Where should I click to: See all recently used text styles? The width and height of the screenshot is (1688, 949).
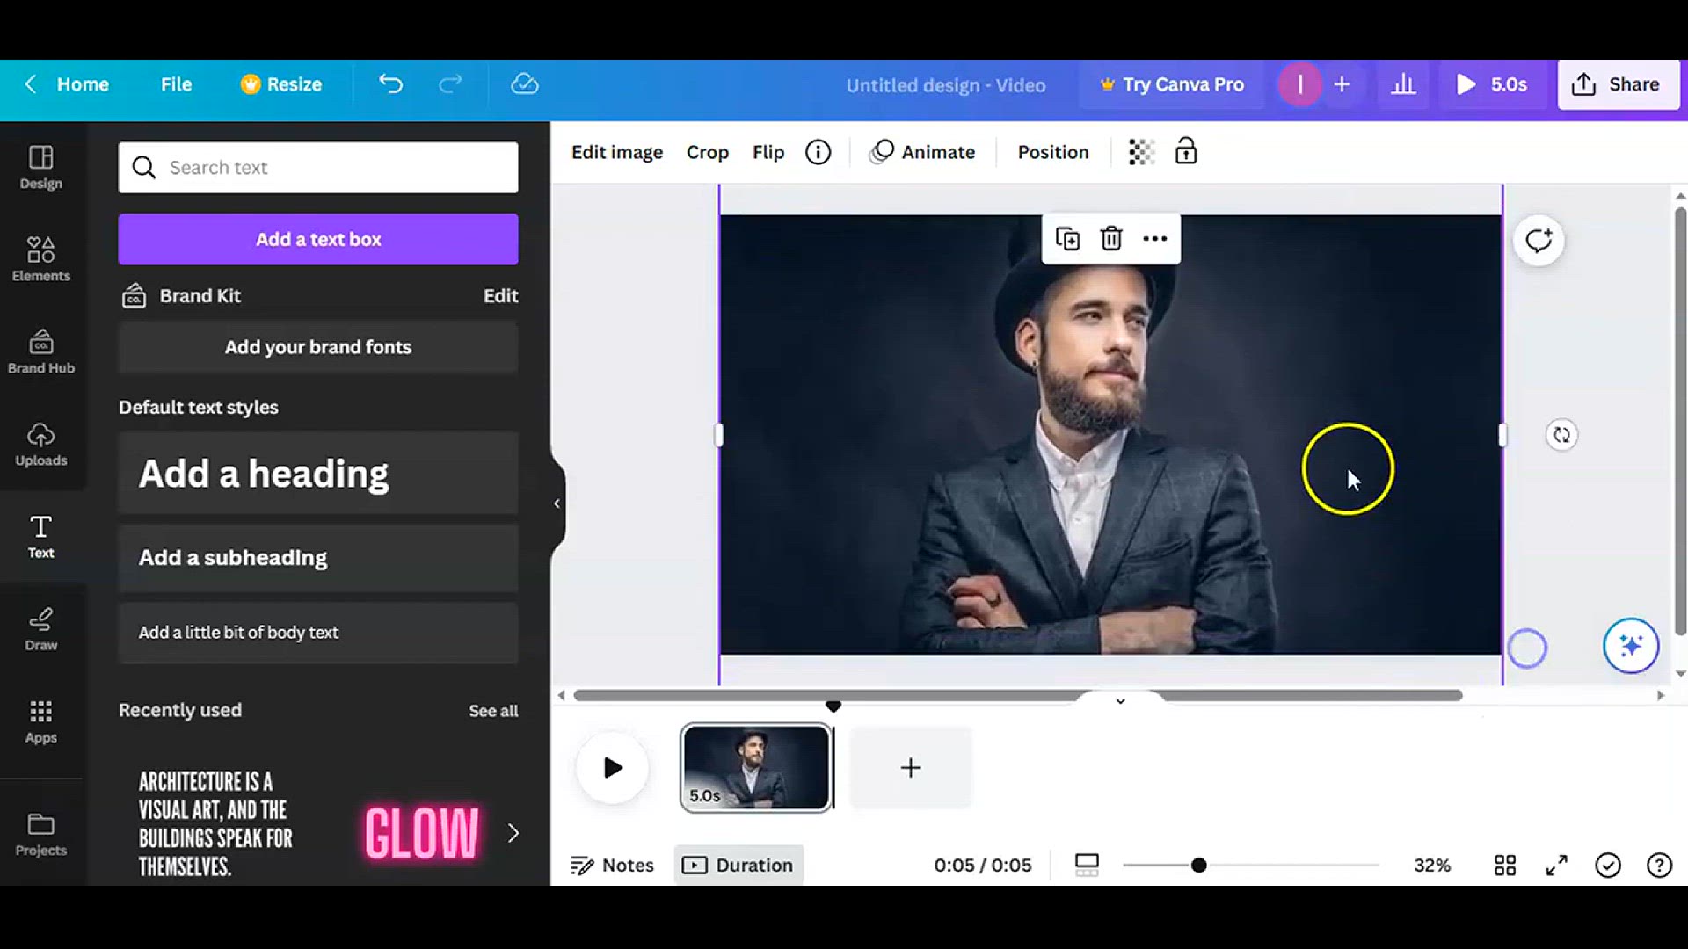[493, 711]
